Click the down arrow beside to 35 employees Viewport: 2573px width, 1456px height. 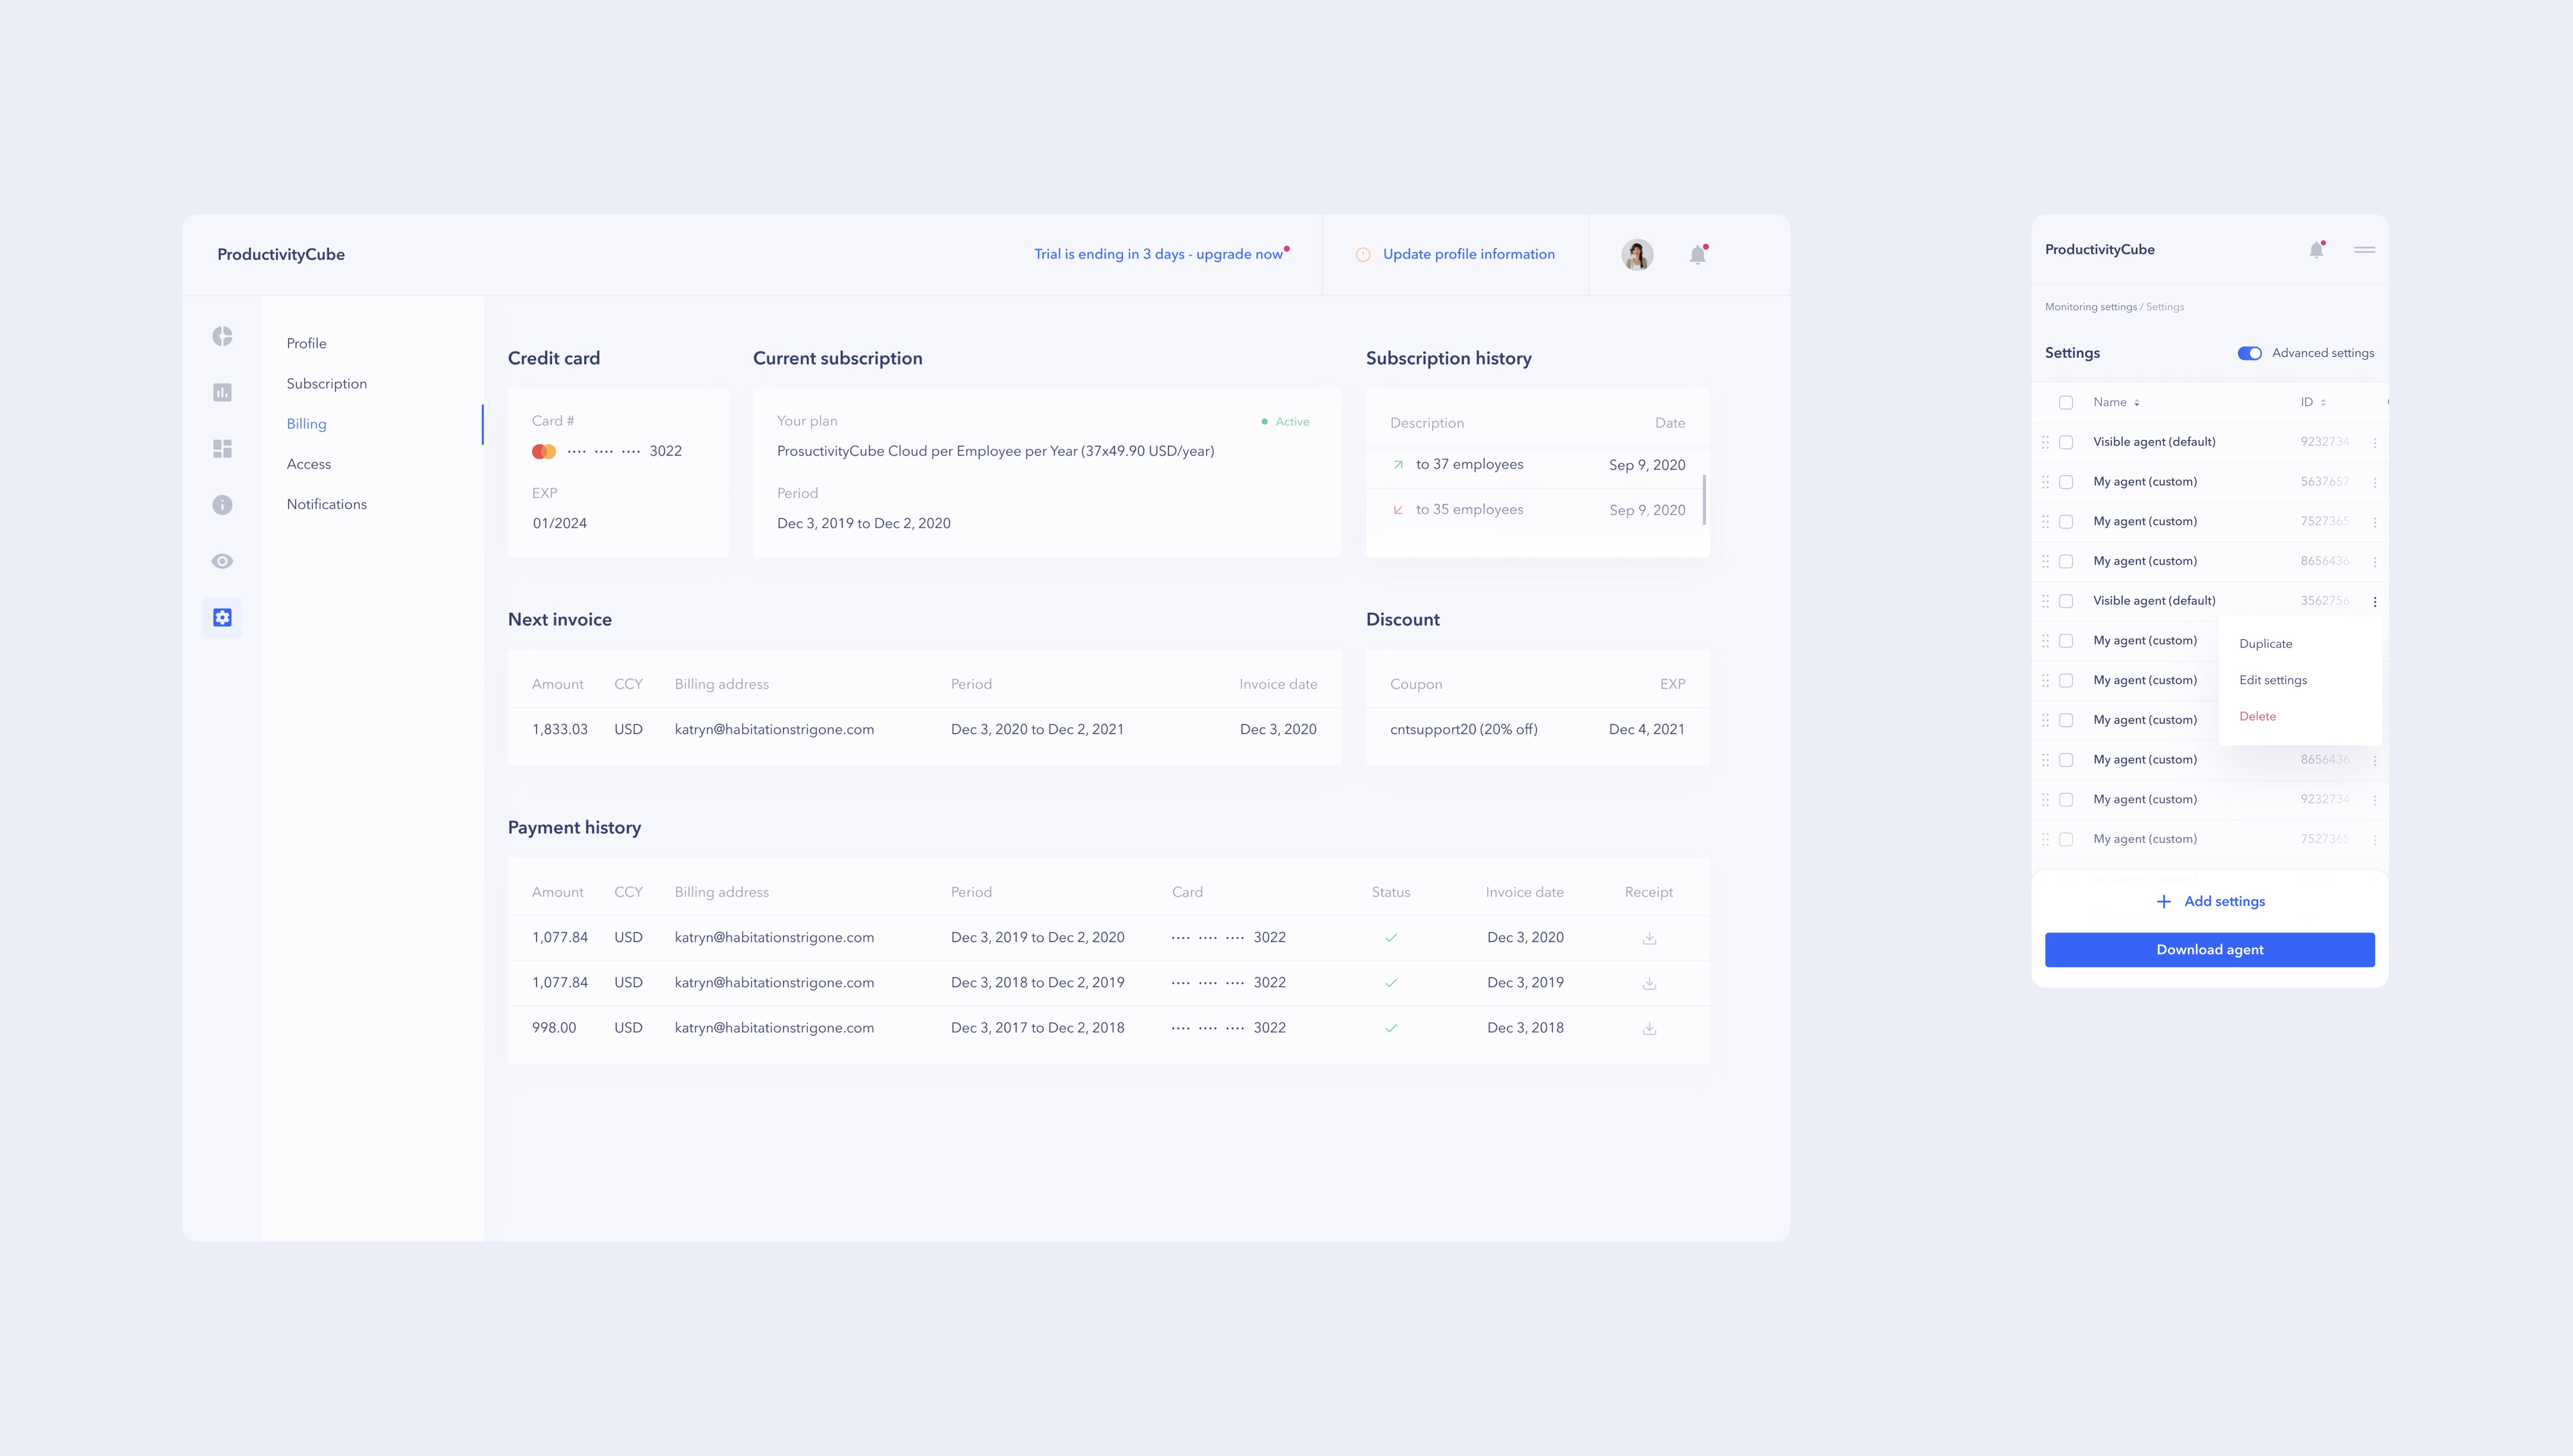pos(1398,510)
